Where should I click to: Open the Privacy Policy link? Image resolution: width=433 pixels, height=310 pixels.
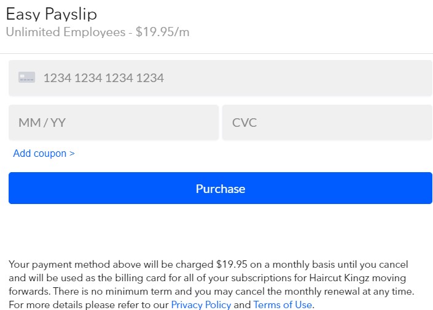coord(201,304)
